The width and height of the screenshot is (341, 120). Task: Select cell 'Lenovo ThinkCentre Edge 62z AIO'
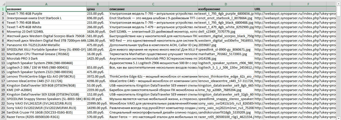[46, 76]
